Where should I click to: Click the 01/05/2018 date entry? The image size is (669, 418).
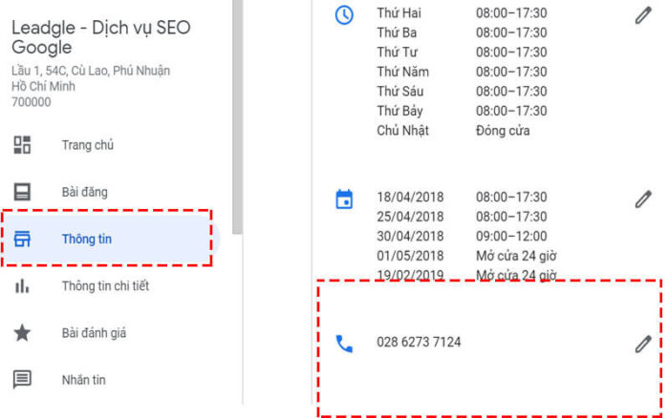tap(410, 256)
